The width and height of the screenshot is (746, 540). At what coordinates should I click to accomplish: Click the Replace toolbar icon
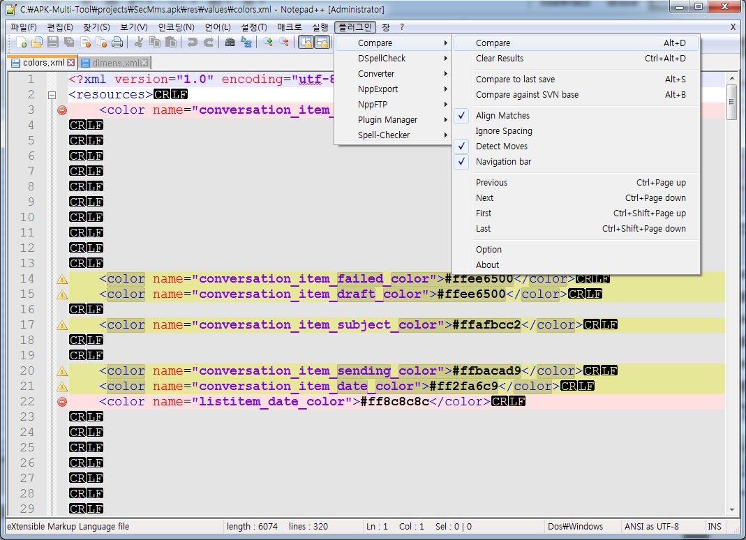[246, 43]
